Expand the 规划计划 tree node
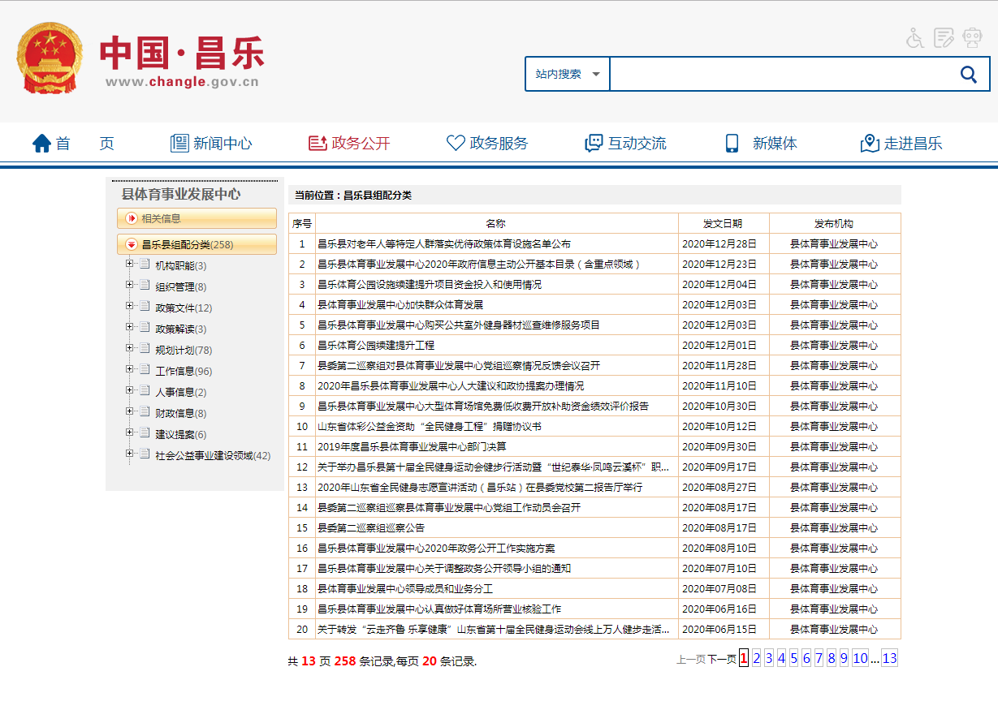Screen dimensions: 998x710 pos(129,349)
